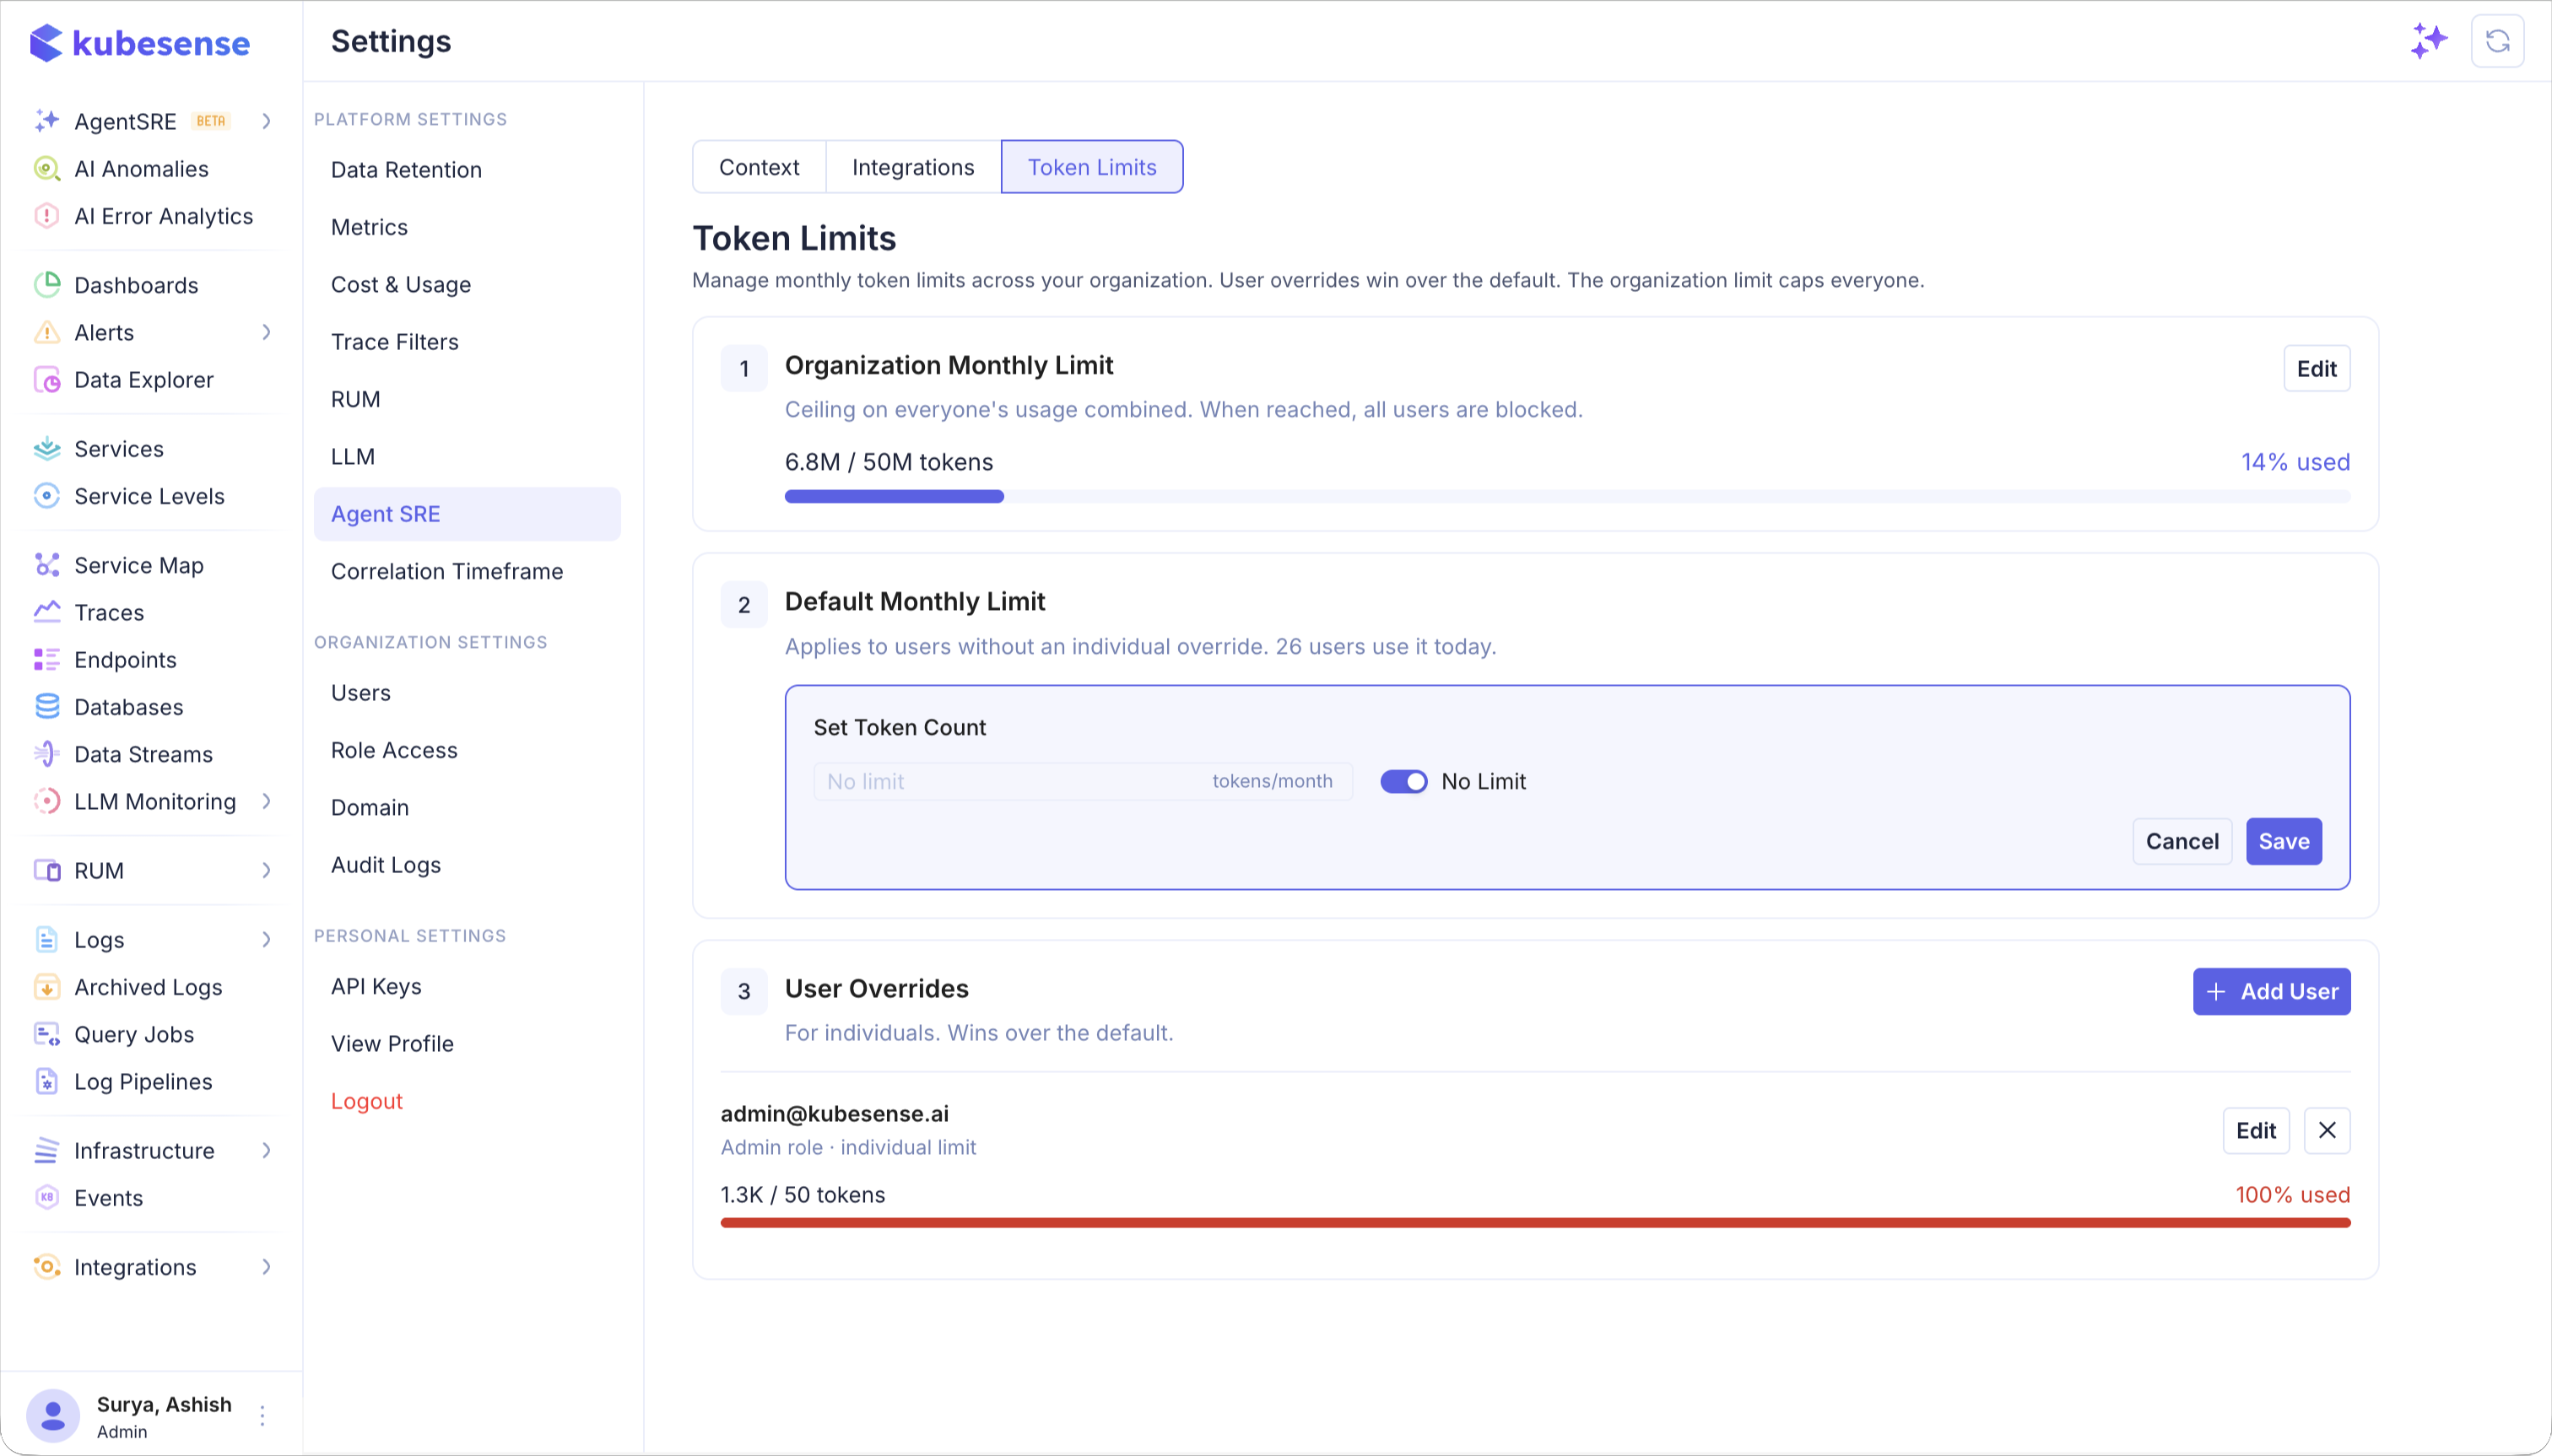Edit Organization Monthly Limit
This screenshot has height=1456, width=2552.
click(x=2317, y=369)
